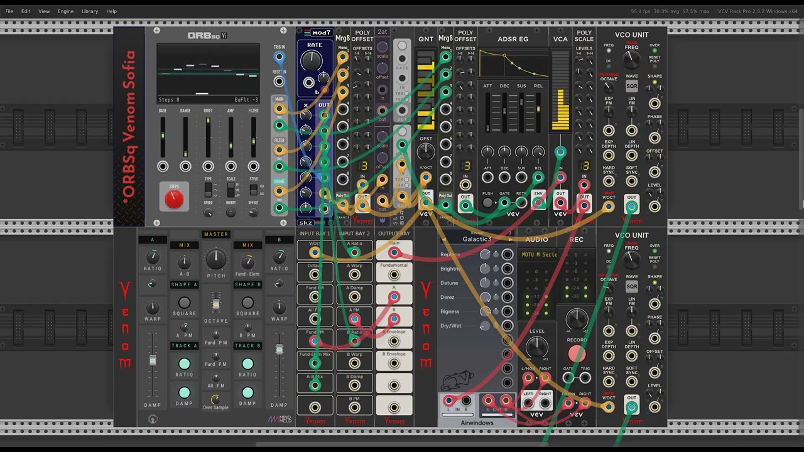Toggle the SHAPE A SQUARE button
Screen dimensions: 804x452
(184, 303)
